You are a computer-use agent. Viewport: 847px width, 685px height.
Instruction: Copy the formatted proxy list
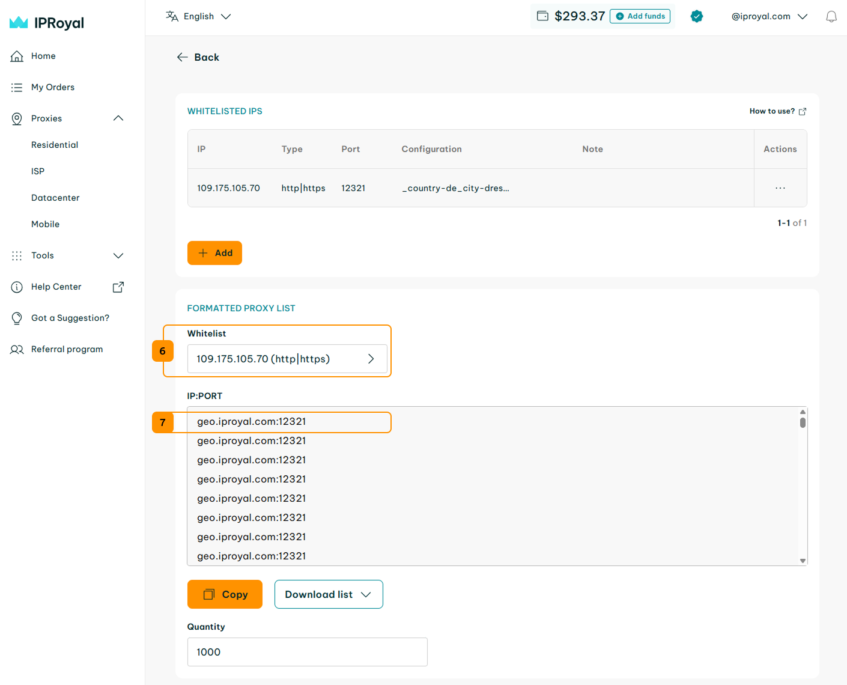(x=225, y=594)
